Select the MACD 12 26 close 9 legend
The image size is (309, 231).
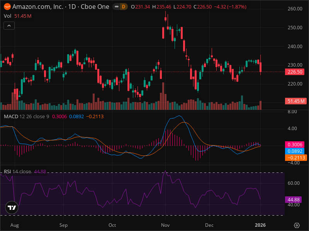(26, 117)
